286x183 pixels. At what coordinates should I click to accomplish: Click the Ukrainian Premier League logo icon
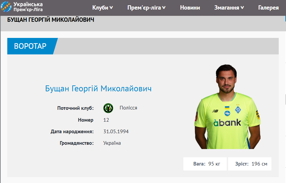point(6,7)
